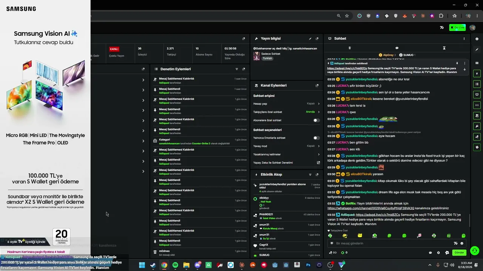Show hidden system tray icons

[x=430, y=265]
